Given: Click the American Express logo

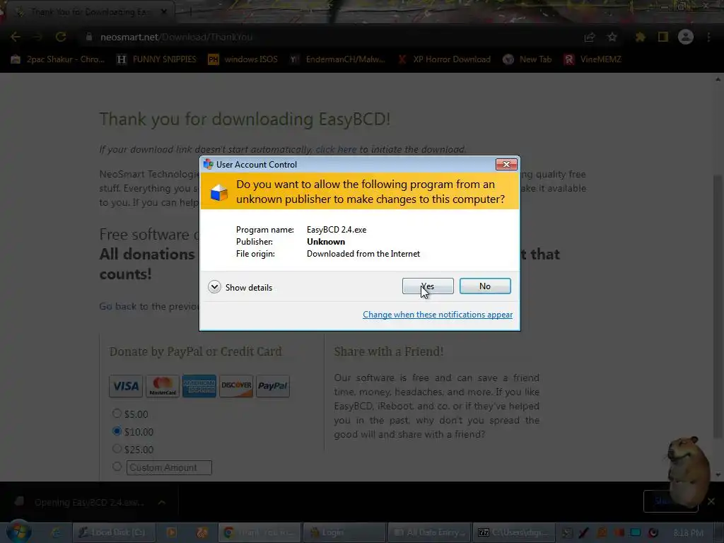Looking at the screenshot, I should (199, 386).
